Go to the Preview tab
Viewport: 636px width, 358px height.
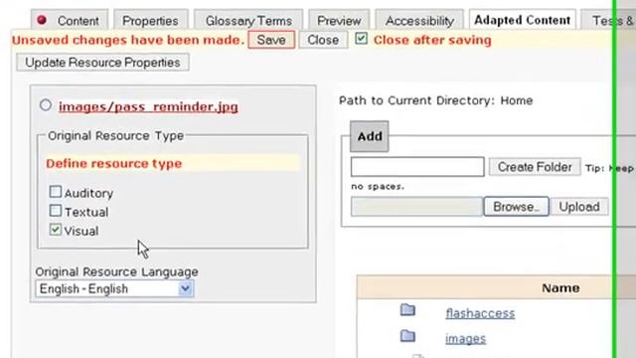pyautogui.click(x=339, y=21)
